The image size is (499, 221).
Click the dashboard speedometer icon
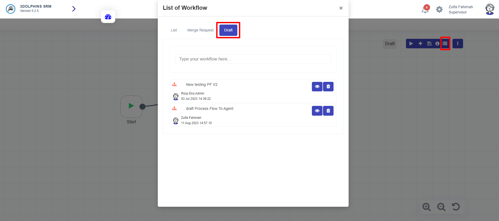108,17
